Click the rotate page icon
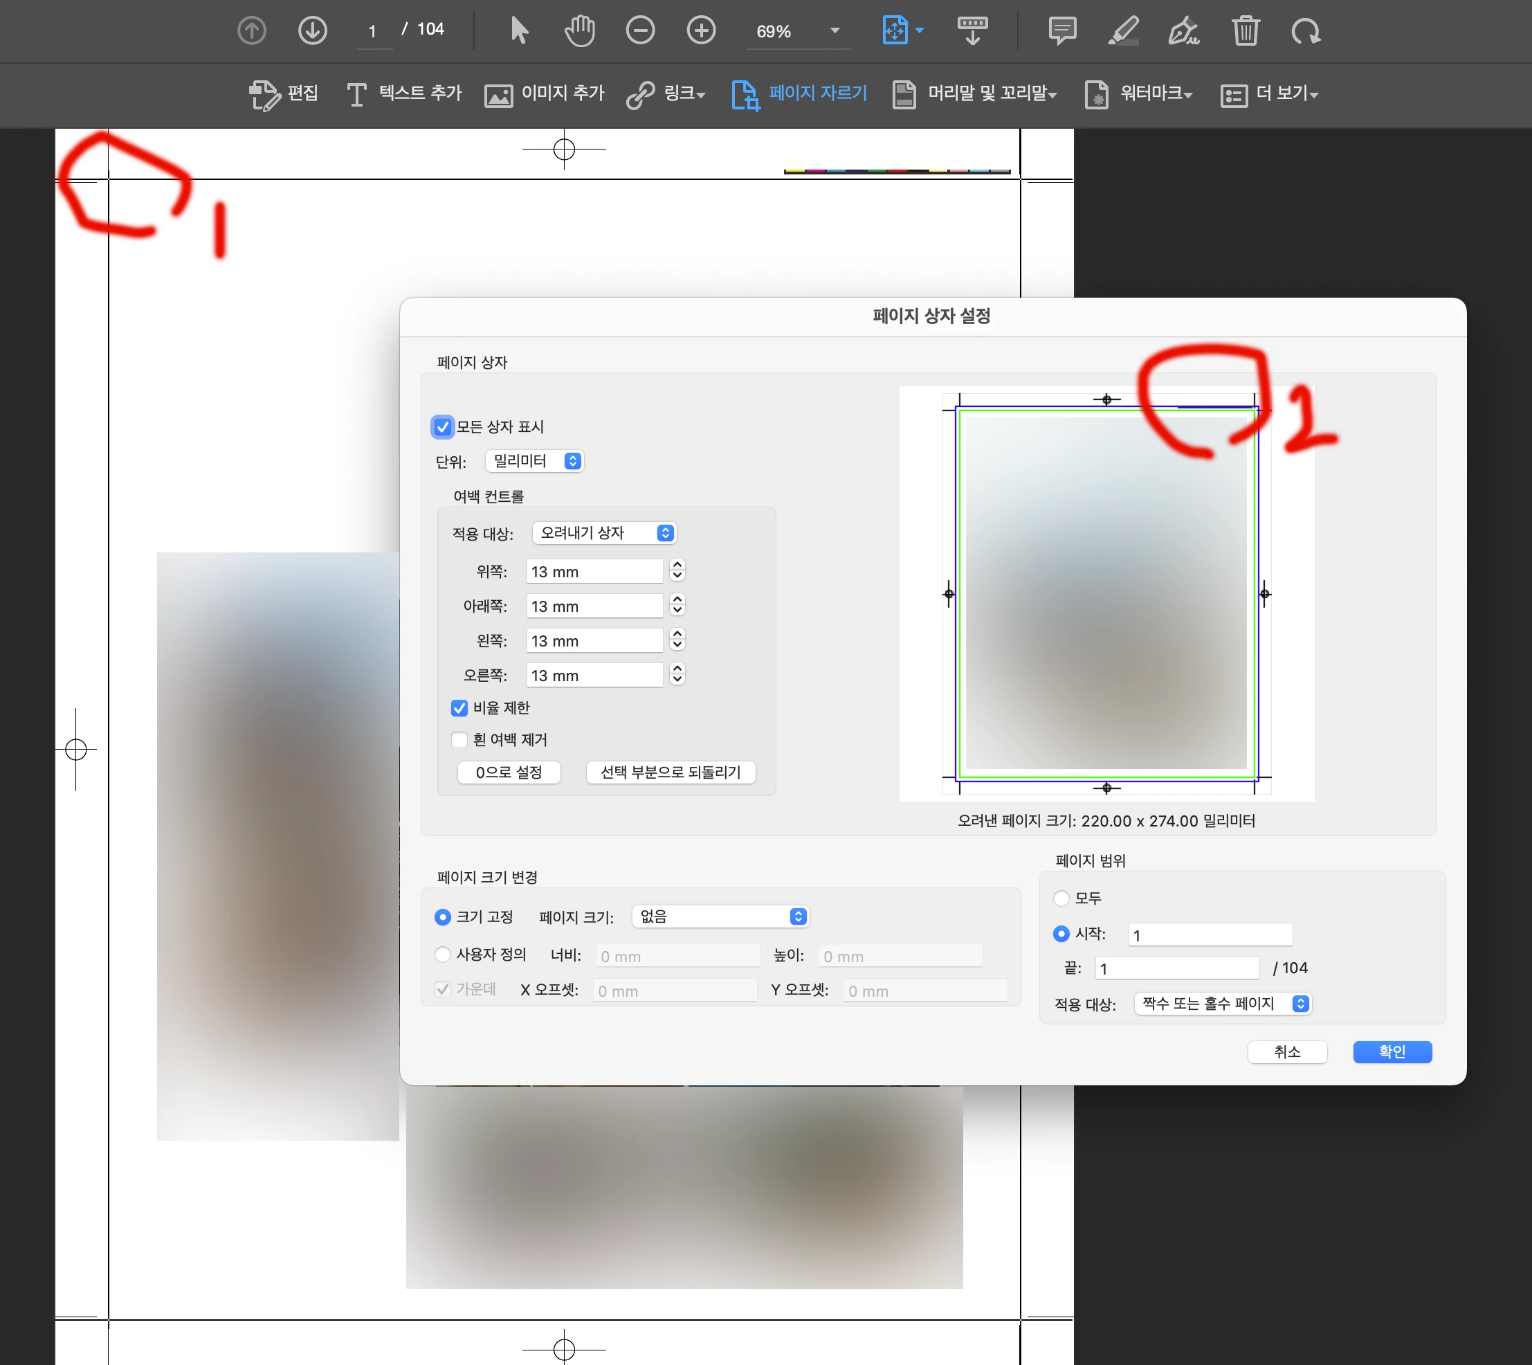Image resolution: width=1532 pixels, height=1365 pixels. (1306, 30)
